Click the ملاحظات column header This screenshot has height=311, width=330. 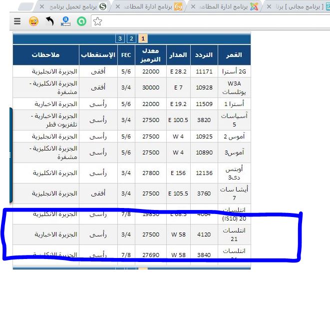[x=46, y=55]
